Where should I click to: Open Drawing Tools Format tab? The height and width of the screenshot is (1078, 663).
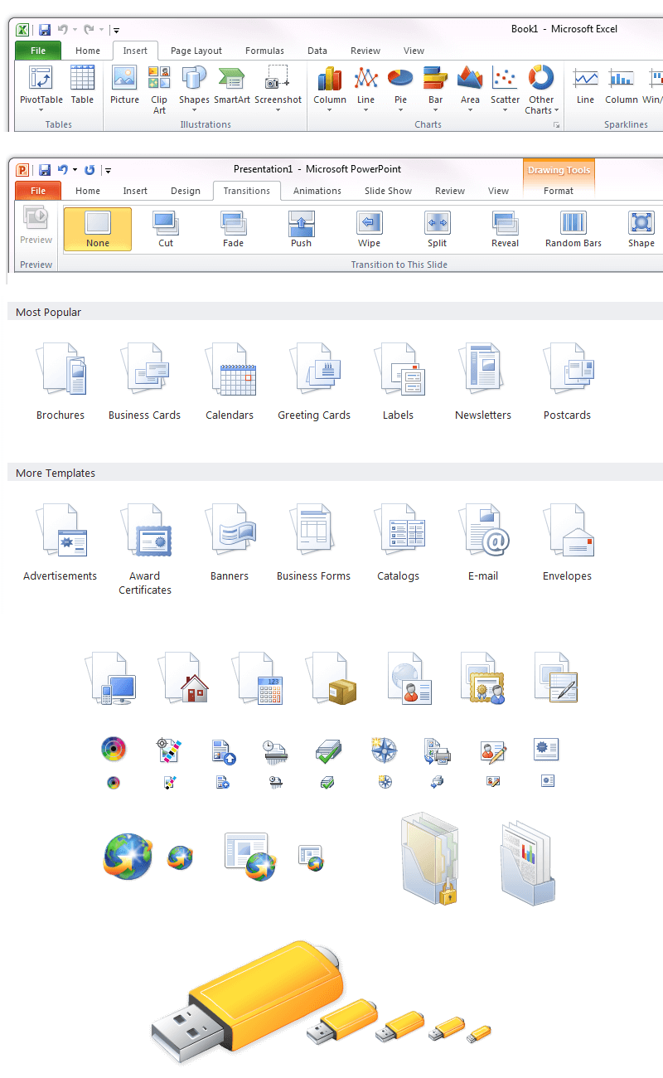pyautogui.click(x=559, y=191)
